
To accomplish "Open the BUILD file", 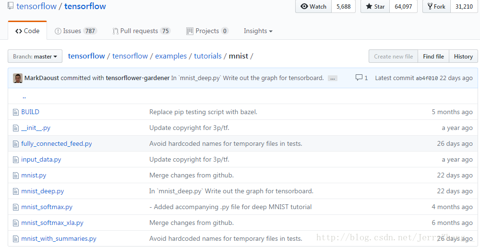I will point(30,112).
